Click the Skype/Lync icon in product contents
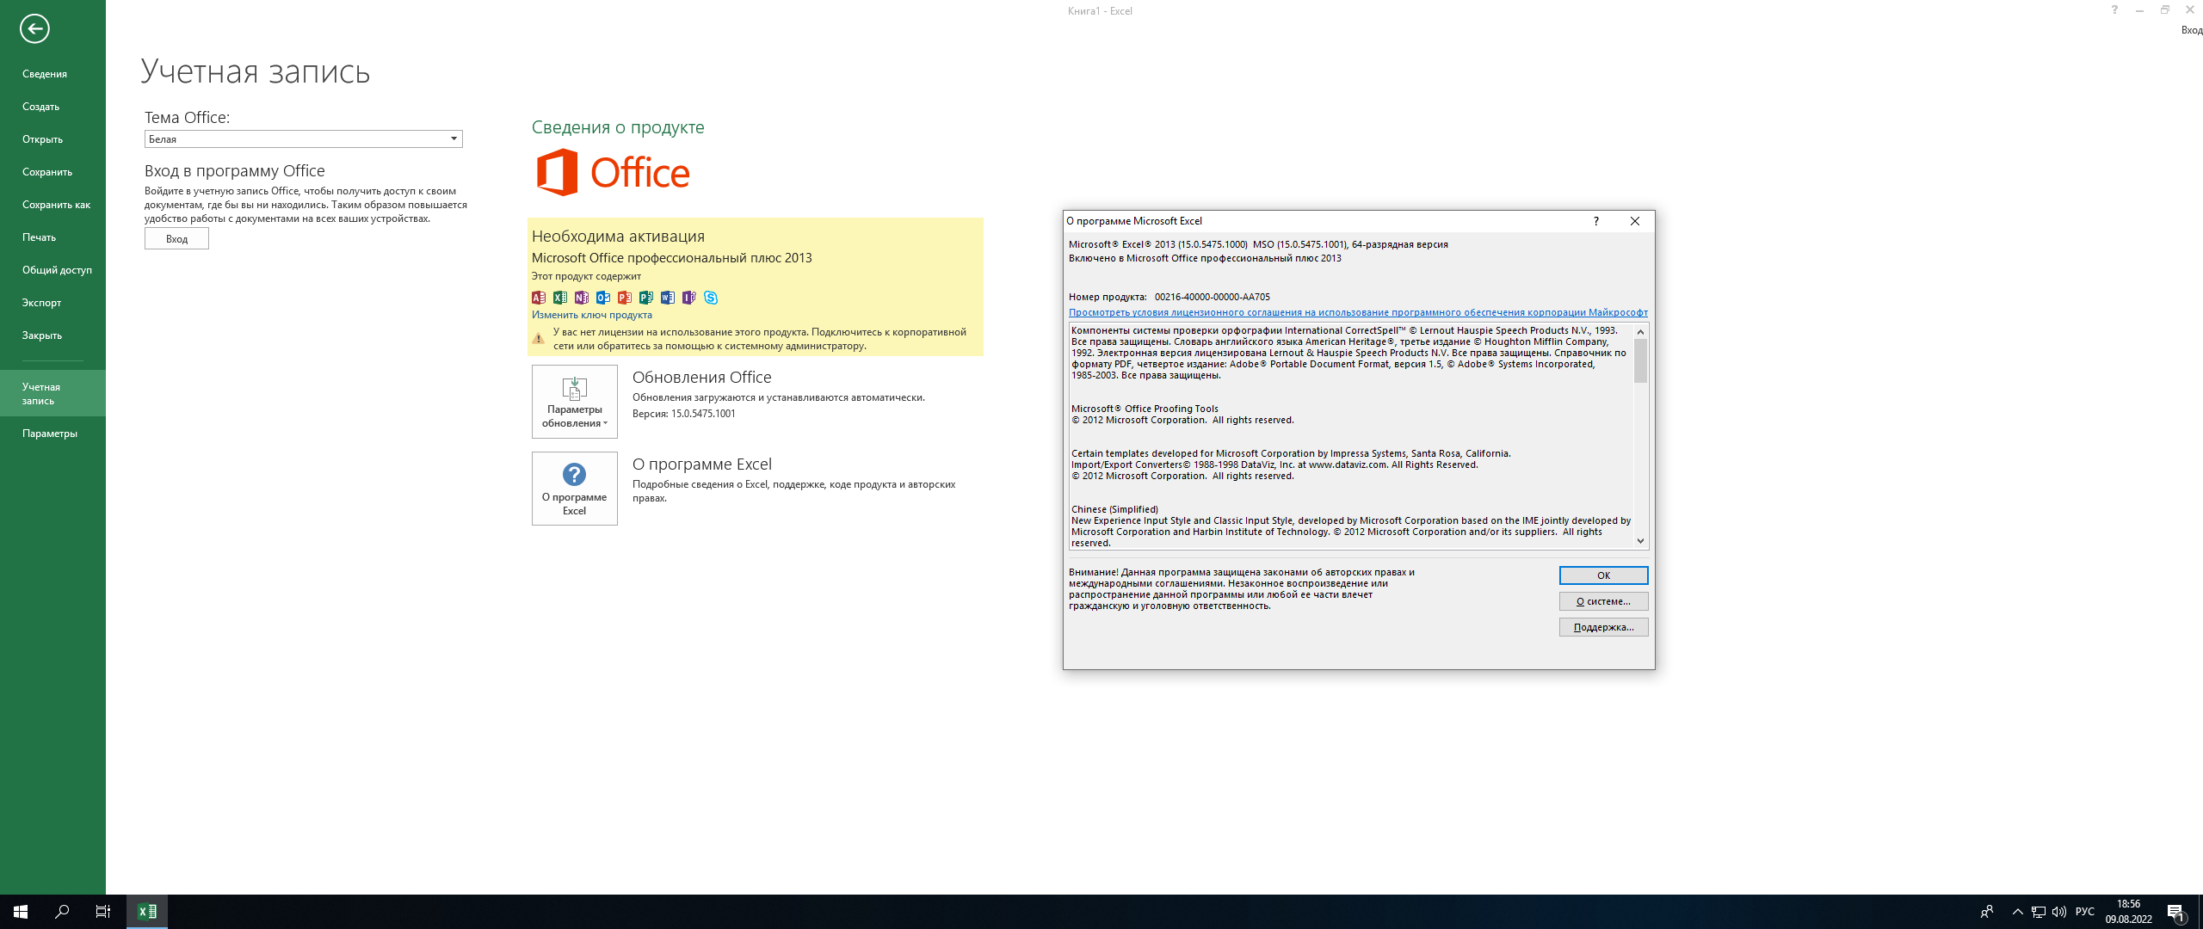 tap(711, 298)
